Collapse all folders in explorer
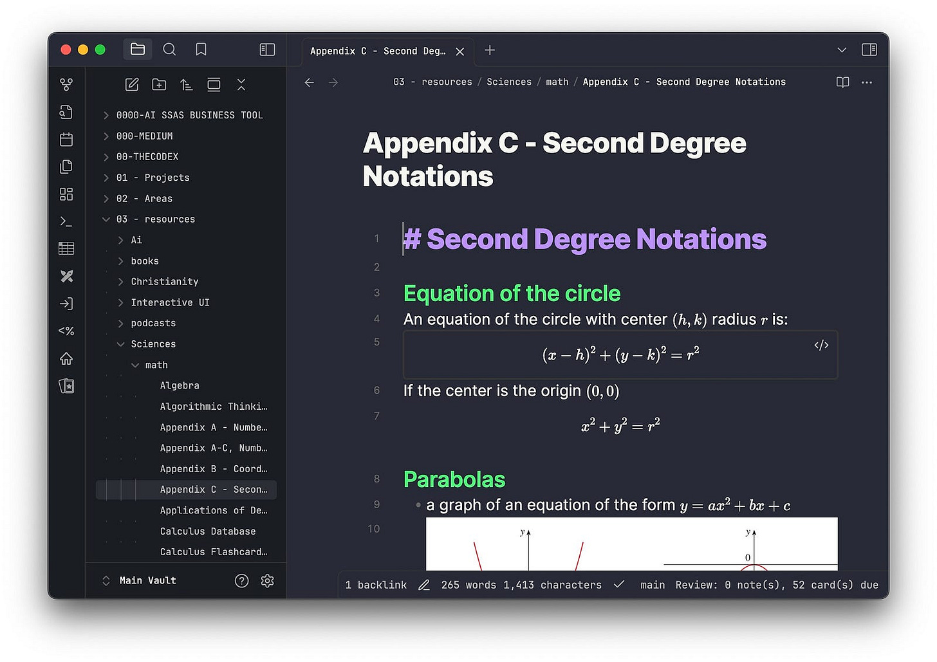Viewport: 937px width, 662px height. coord(241,85)
